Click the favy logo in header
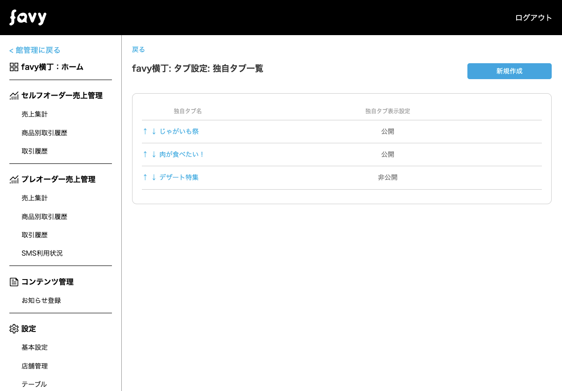562x391 pixels. 28,18
